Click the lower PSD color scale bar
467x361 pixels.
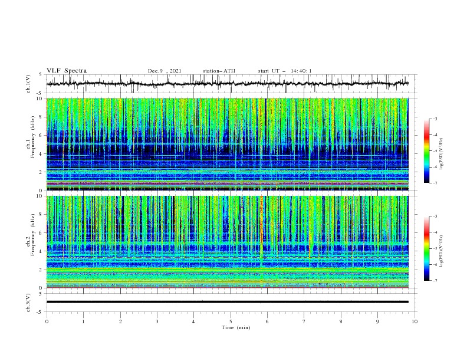(426, 248)
